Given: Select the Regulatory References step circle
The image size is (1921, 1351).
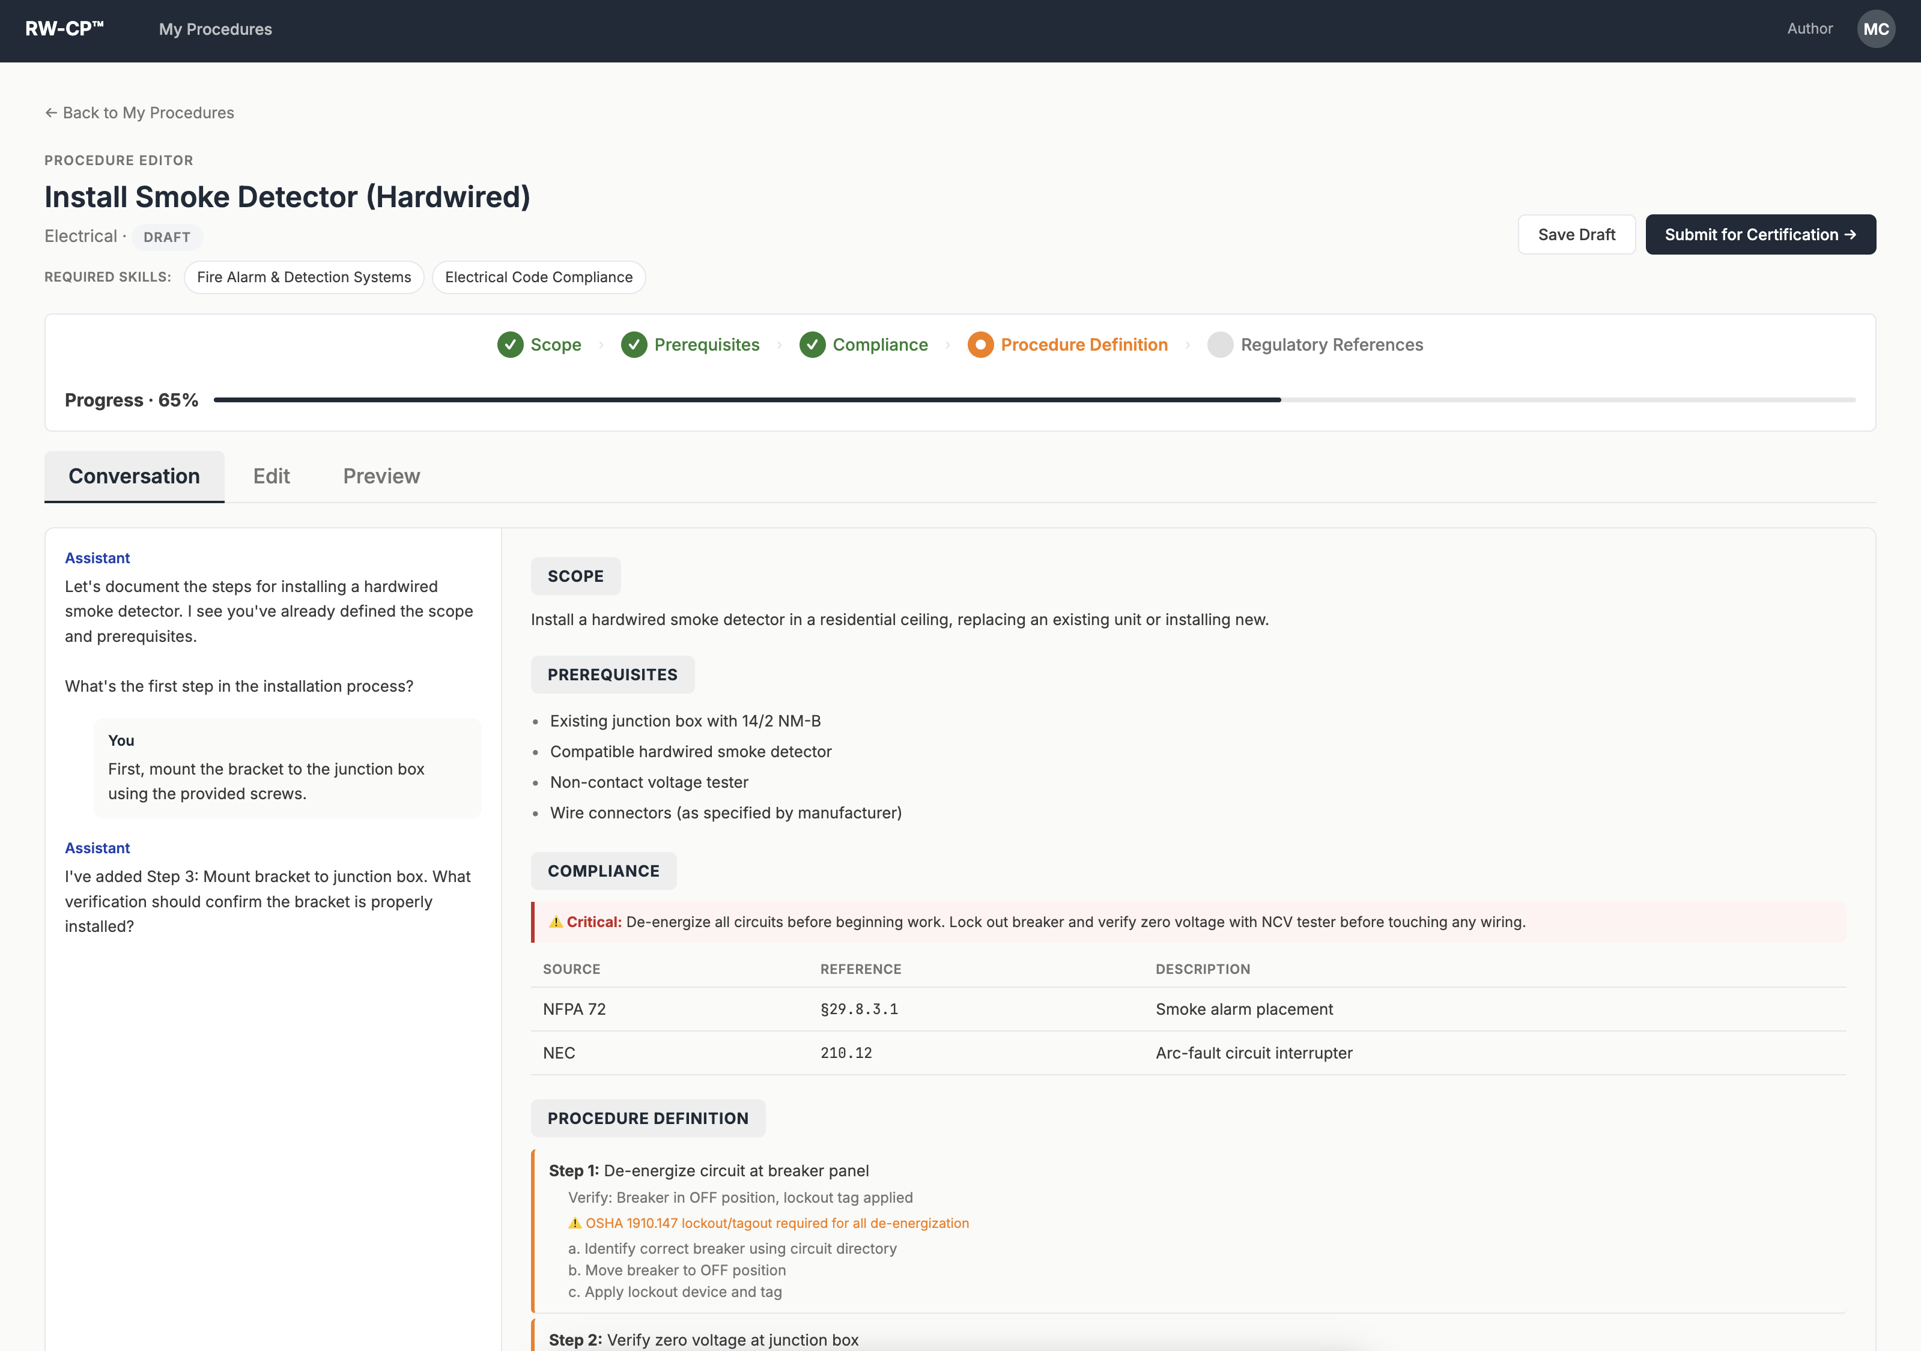Looking at the screenshot, I should point(1221,345).
